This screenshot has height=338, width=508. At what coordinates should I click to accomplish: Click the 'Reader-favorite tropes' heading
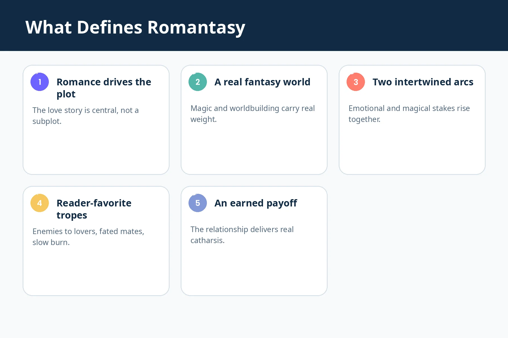point(94,209)
